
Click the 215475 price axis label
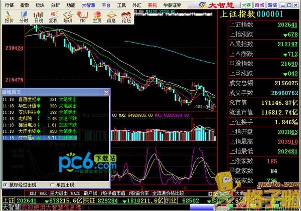coord(14,80)
